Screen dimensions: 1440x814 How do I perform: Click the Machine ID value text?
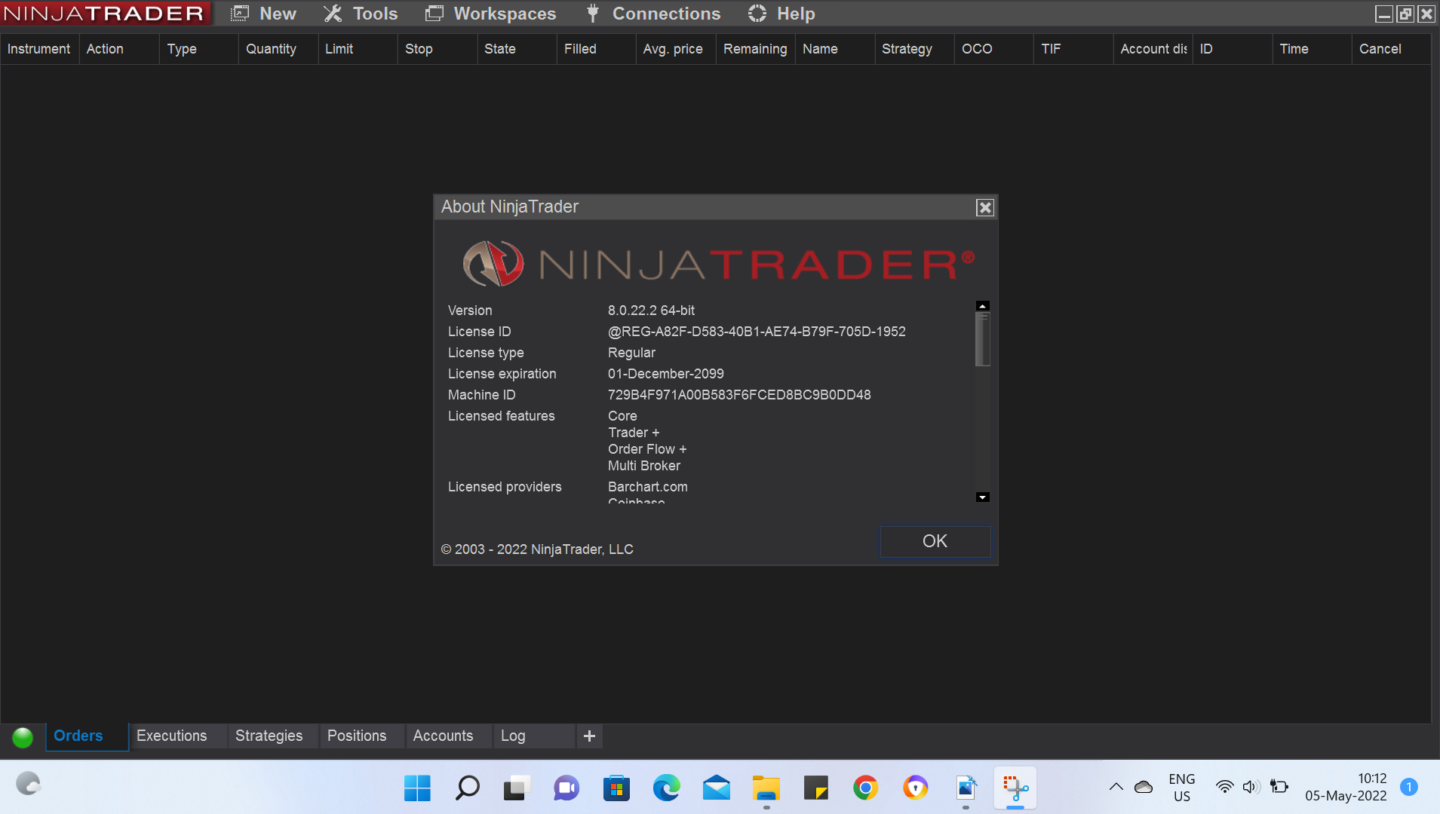tap(739, 395)
